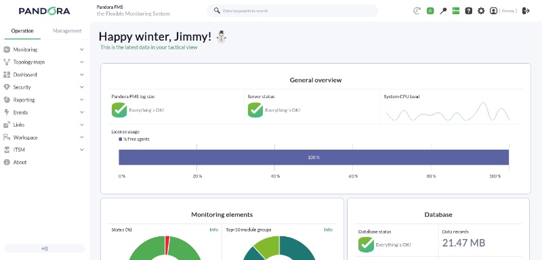The image size is (542, 260).
Task: Open the settings gear icon in the header
Action: (x=481, y=11)
